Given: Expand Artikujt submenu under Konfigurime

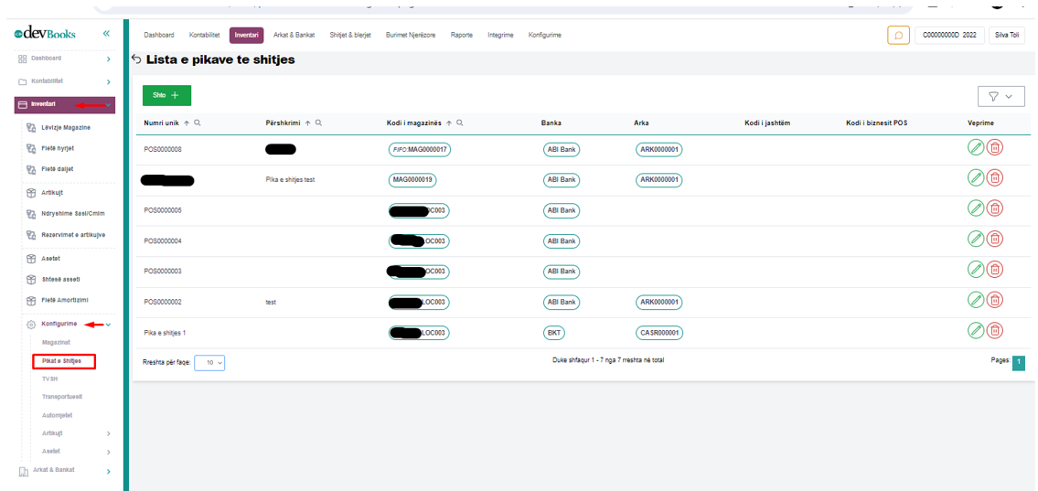Looking at the screenshot, I should click(x=108, y=433).
